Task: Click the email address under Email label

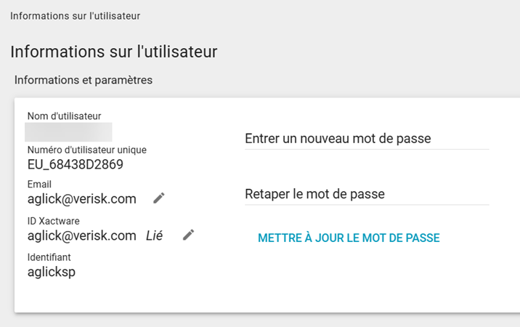Action: click(82, 199)
